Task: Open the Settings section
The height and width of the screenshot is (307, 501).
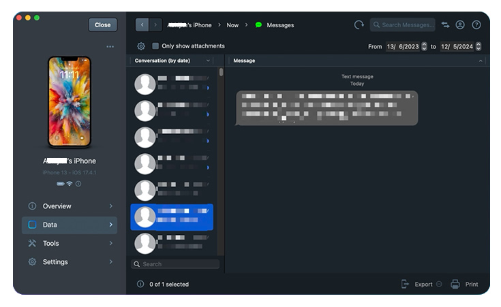Action: point(70,262)
